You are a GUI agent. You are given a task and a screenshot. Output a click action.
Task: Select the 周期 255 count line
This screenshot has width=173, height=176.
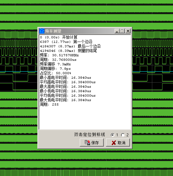coord(49,105)
